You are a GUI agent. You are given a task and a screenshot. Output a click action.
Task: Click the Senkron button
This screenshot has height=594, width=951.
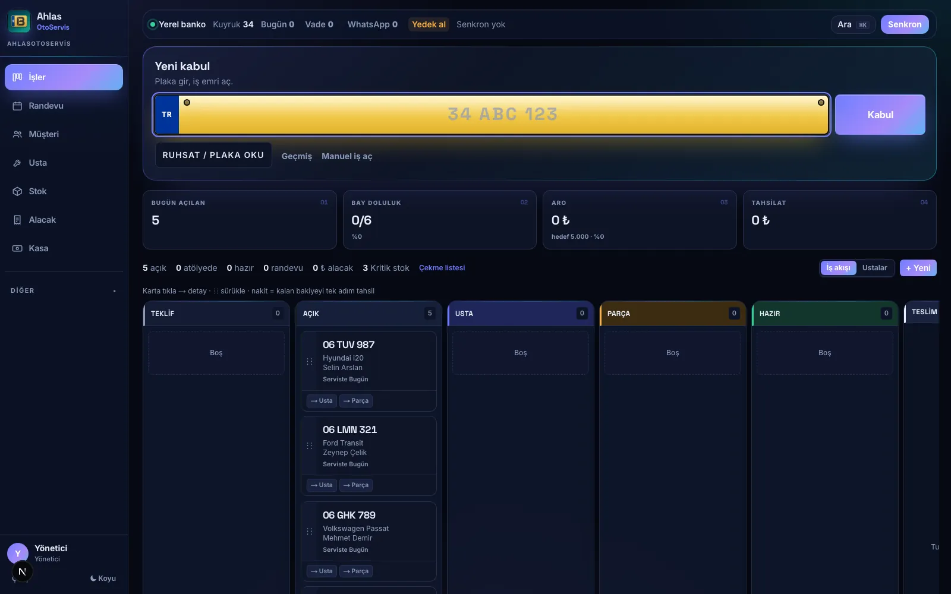(905, 24)
